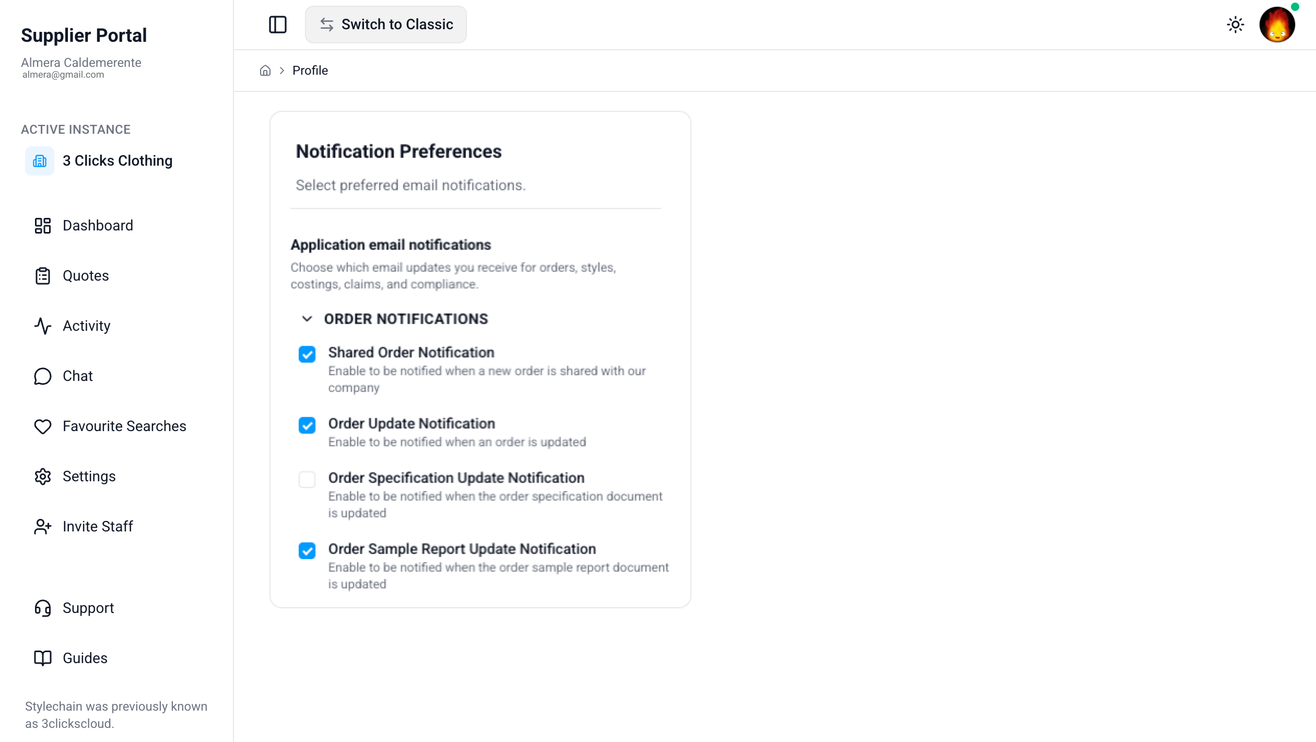The height and width of the screenshot is (742, 1316).
Task: Click the Switch to Classic button
Action: pos(385,25)
